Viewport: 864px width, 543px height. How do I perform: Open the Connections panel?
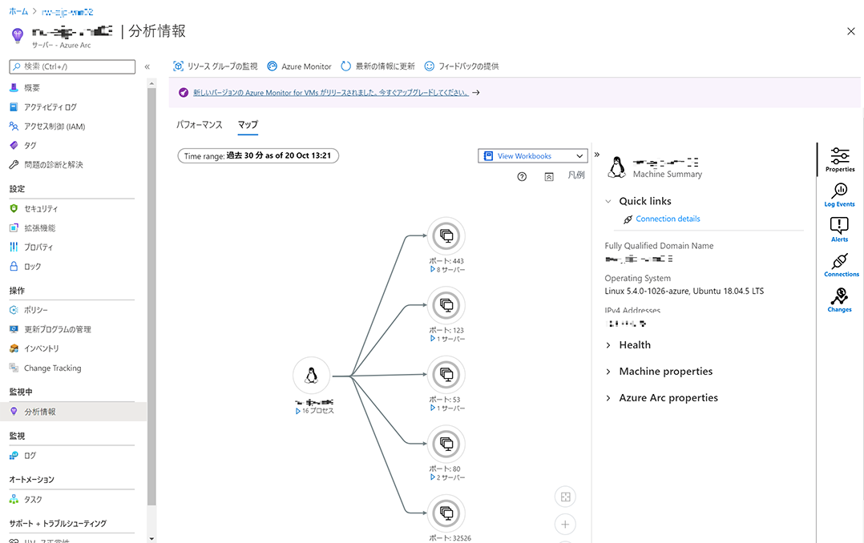841,264
